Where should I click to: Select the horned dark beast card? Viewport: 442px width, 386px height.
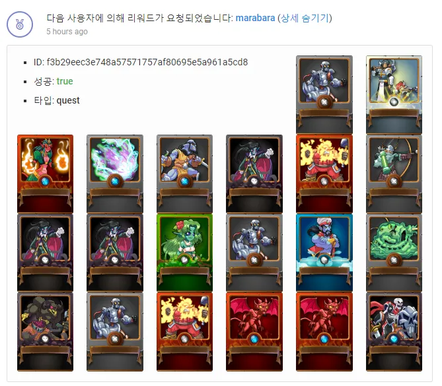pos(45,332)
